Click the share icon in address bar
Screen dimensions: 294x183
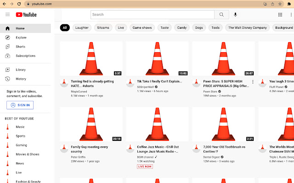tap(272, 4)
